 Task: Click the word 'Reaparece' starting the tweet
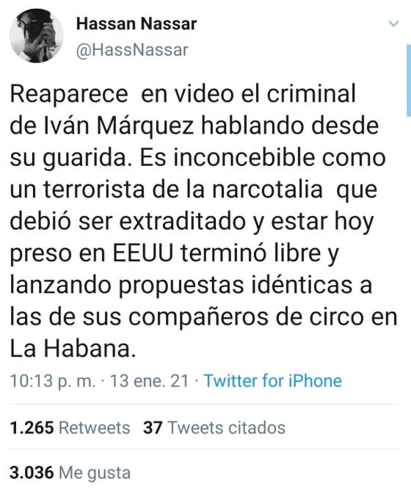pos(69,94)
